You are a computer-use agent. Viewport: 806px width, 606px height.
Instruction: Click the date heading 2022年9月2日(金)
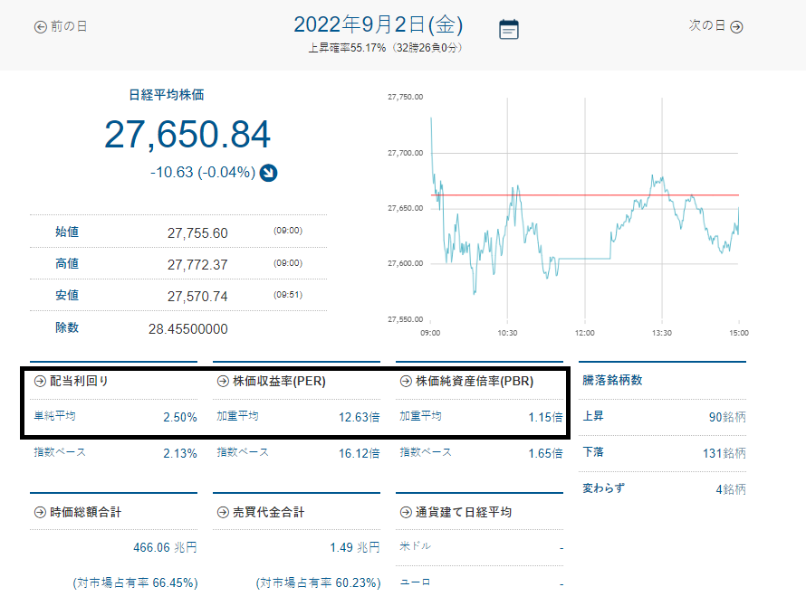pos(379,24)
